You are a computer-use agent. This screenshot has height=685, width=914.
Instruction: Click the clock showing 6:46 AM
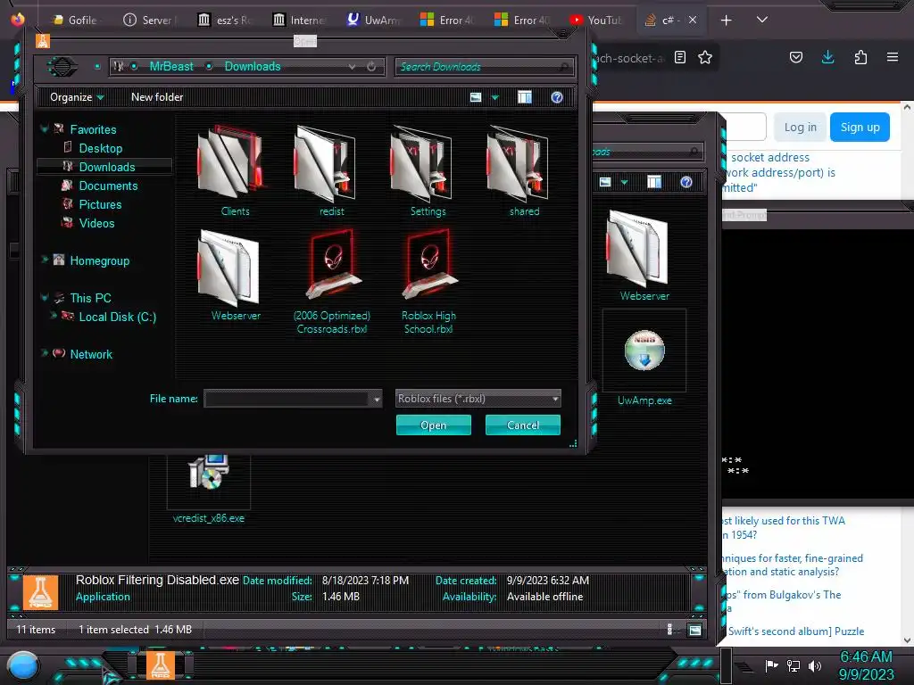pyautogui.click(x=866, y=665)
